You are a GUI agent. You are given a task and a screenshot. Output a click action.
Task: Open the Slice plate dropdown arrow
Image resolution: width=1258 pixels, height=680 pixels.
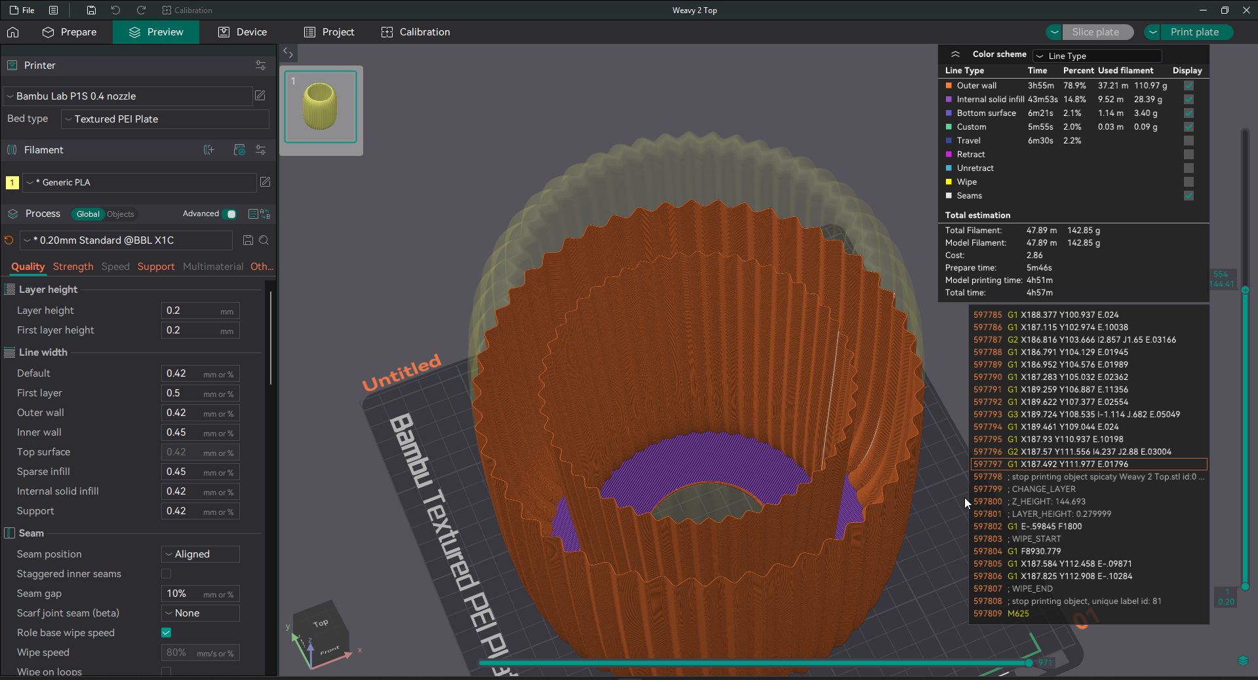1054,32
